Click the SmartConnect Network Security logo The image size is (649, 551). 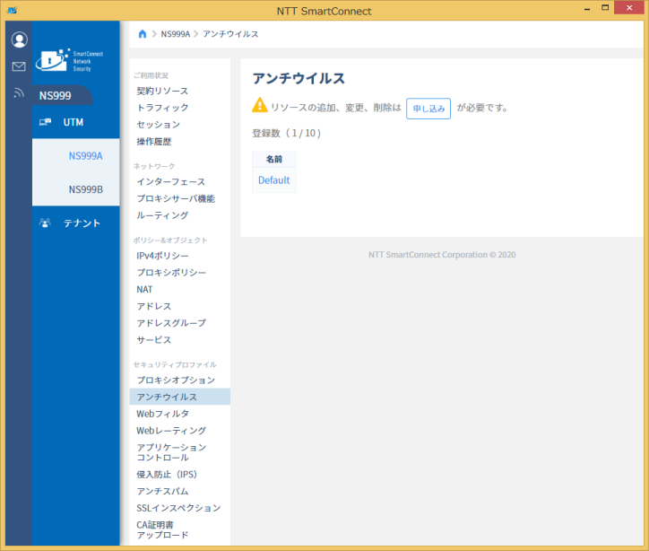click(x=70, y=60)
